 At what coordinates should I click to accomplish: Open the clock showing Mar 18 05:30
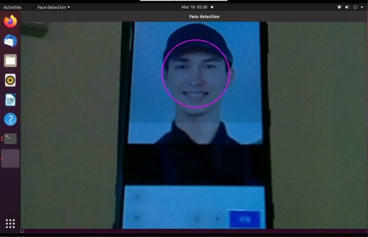click(194, 7)
